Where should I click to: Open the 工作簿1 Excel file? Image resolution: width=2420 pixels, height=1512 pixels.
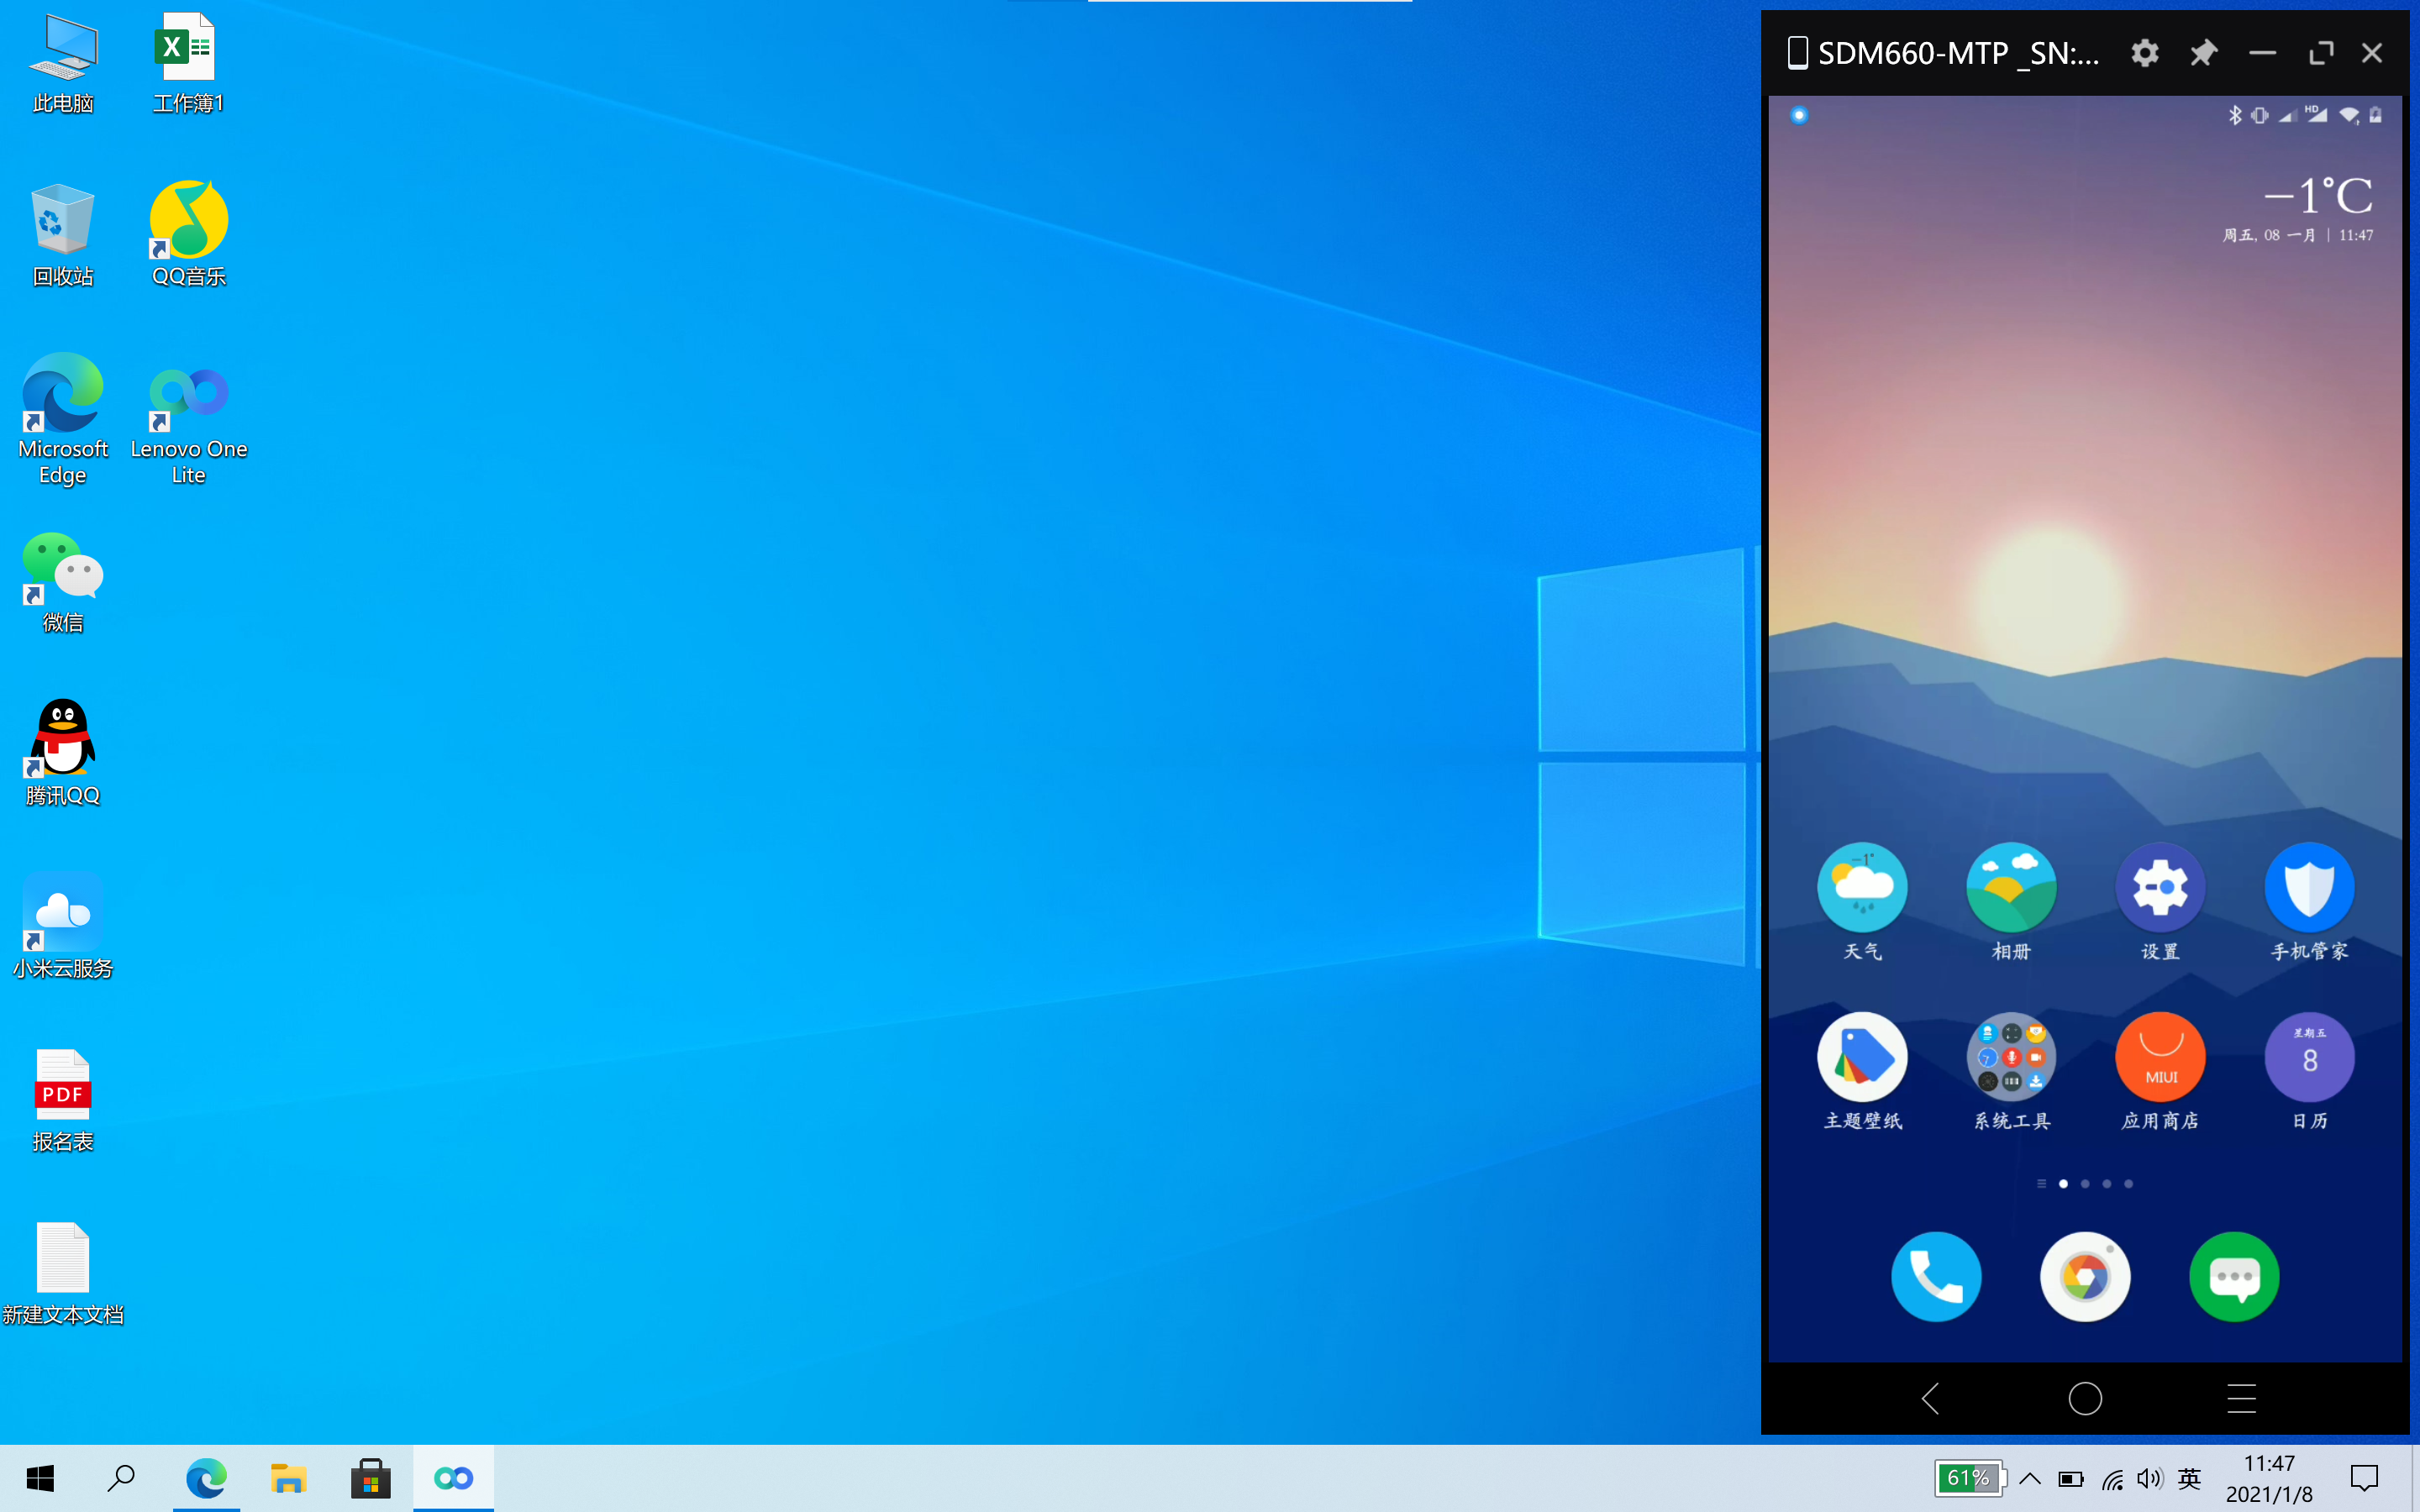188,63
